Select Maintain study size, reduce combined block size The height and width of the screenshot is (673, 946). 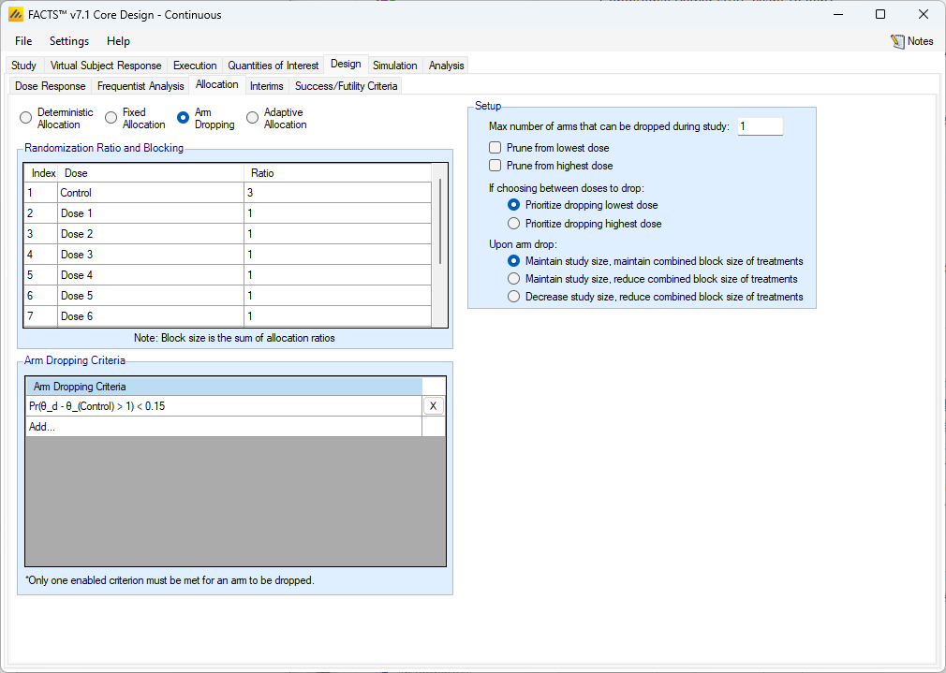coord(512,279)
